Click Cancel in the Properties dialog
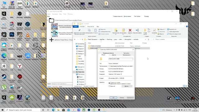 click(122, 98)
